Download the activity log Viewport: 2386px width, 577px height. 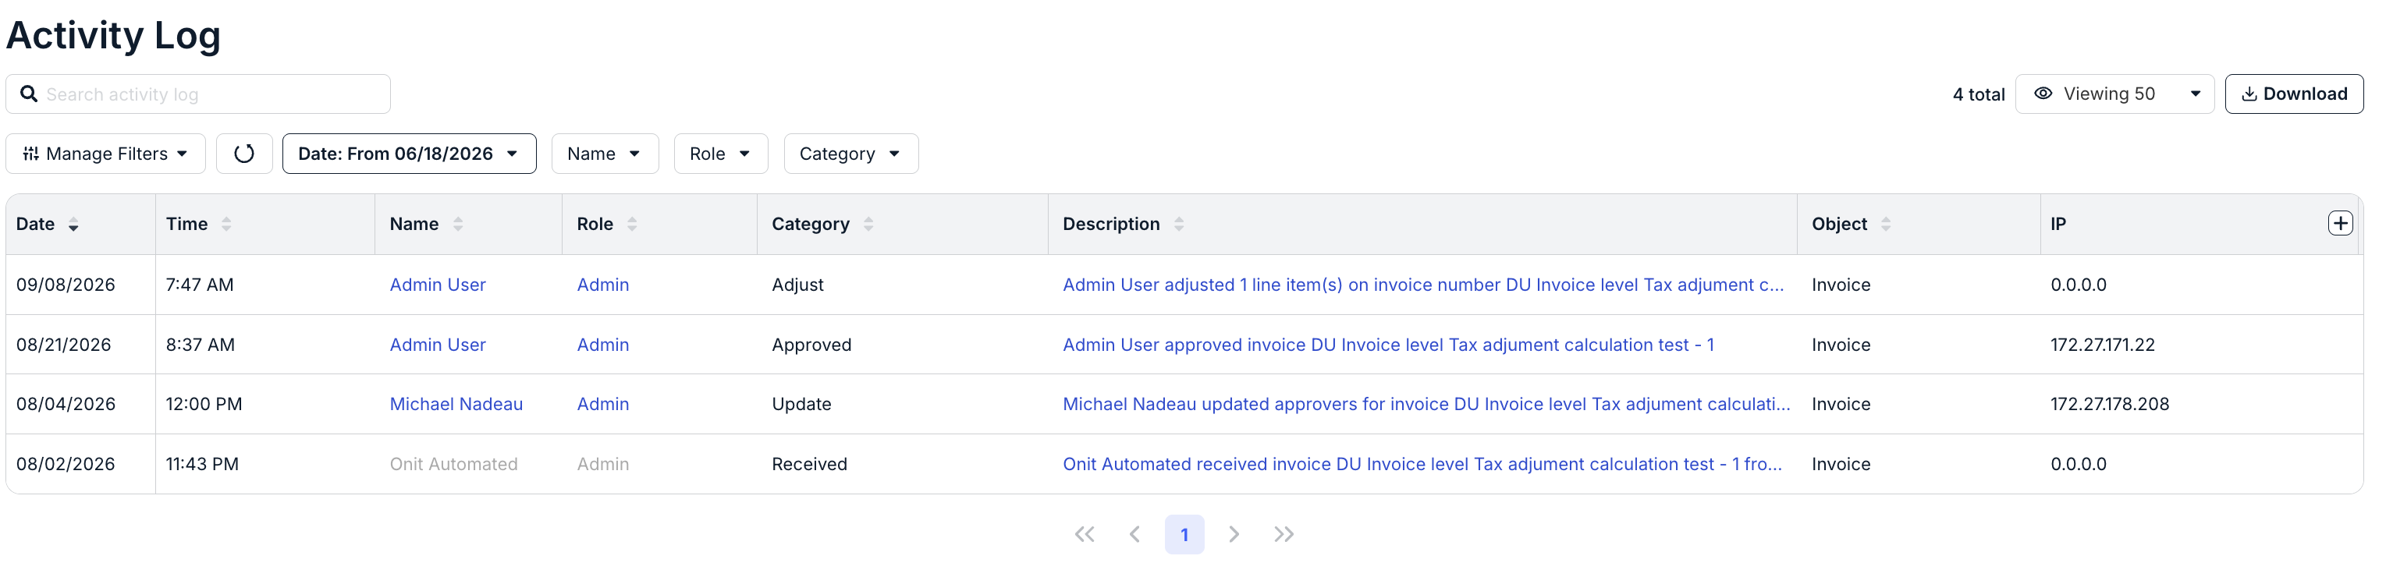[x=2293, y=94]
